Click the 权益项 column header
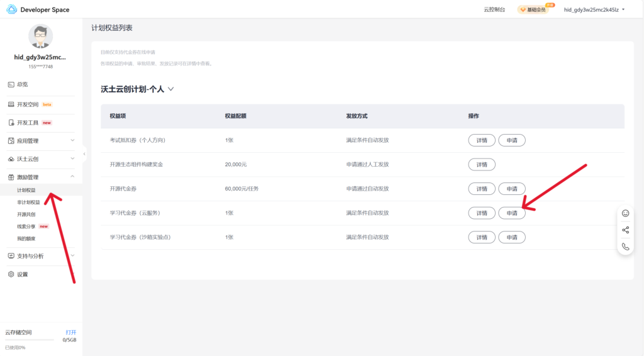Image resolution: width=644 pixels, height=356 pixels. pyautogui.click(x=118, y=116)
